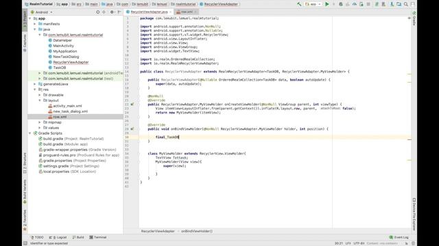Collapse the Gradle Scripts node
Screen dimensions: 439x246
click(30, 133)
